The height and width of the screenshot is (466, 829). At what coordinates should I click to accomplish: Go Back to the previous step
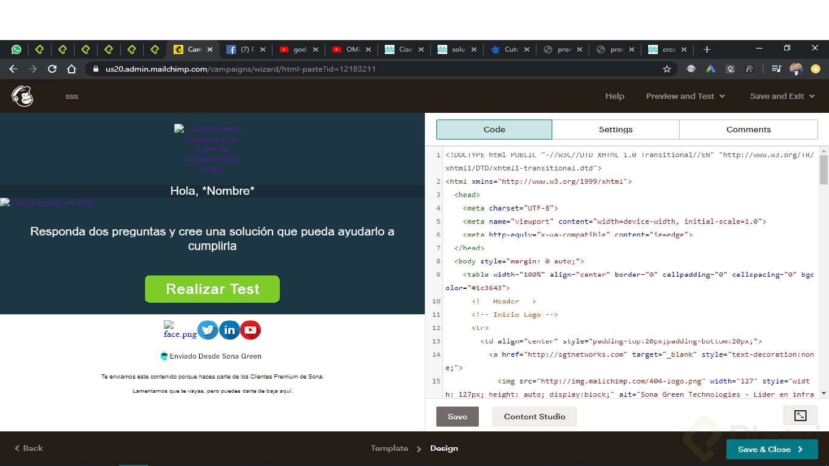[29, 448]
